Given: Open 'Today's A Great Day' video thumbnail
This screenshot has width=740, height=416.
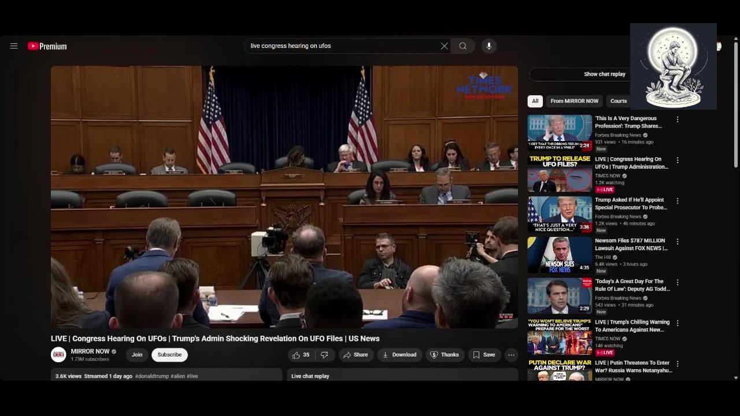Looking at the screenshot, I should tap(560, 296).
